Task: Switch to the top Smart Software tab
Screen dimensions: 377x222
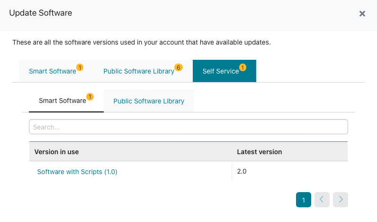Action: 56,71
